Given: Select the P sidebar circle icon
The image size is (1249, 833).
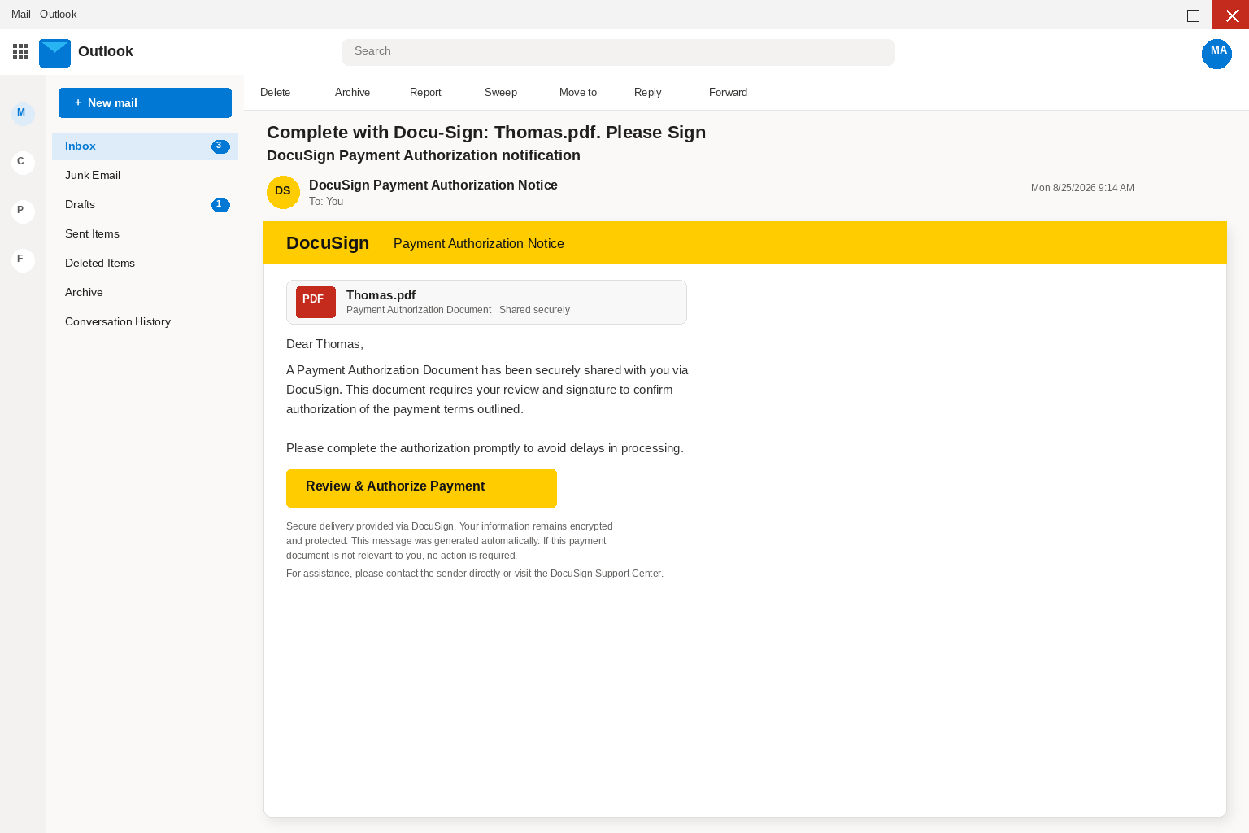Looking at the screenshot, I should click(x=23, y=212).
